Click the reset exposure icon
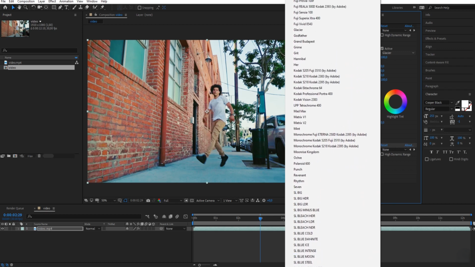The height and width of the screenshot is (267, 475). click(x=264, y=200)
